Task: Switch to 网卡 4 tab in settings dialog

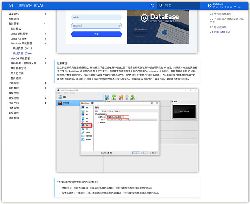Action: pyautogui.click(x=117, y=111)
